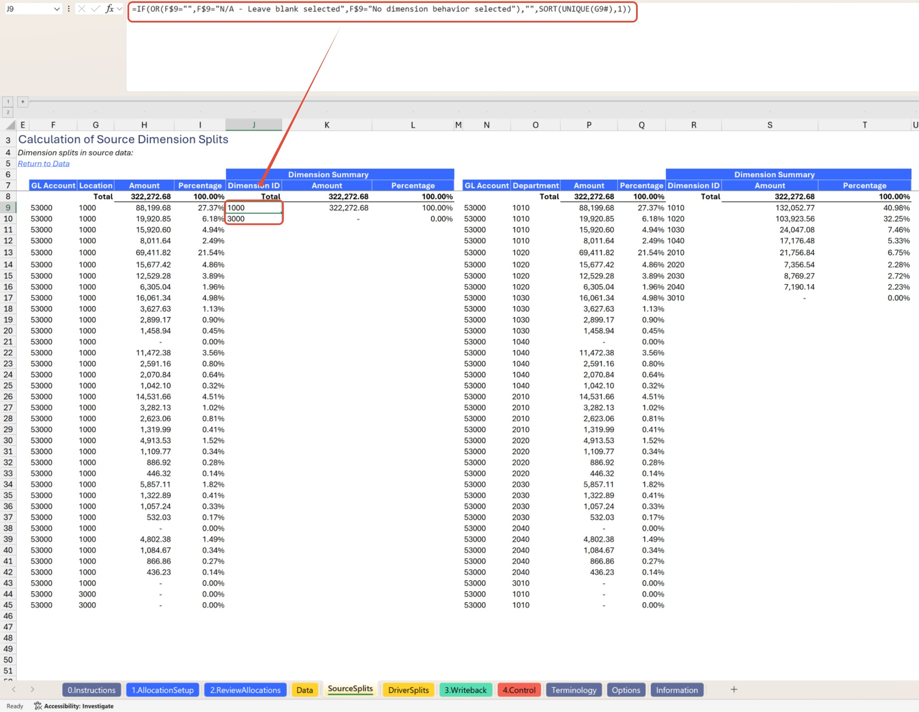This screenshot has width=919, height=712.
Task: Expand column group with plus button
Action: 23,101
